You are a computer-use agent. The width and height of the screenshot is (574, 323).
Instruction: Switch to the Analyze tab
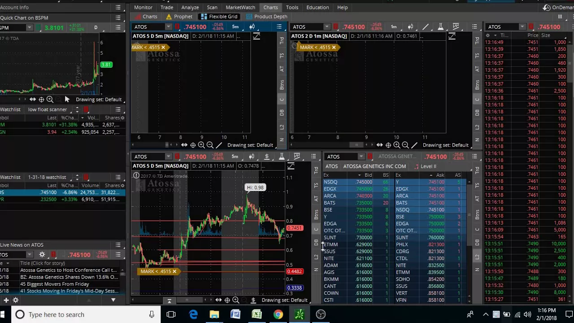click(190, 7)
